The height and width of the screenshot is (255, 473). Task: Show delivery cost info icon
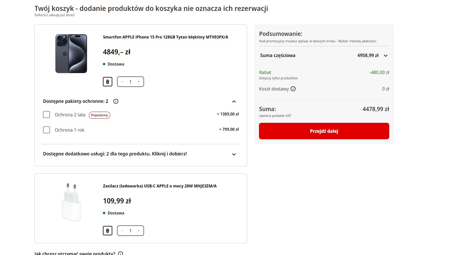(x=293, y=89)
